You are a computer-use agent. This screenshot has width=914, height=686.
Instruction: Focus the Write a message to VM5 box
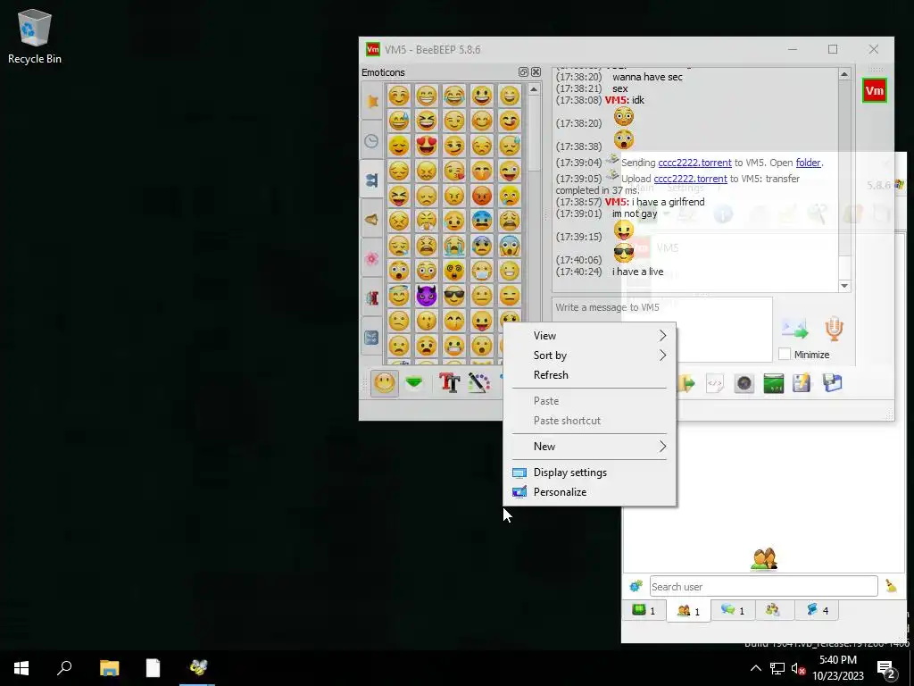662,330
